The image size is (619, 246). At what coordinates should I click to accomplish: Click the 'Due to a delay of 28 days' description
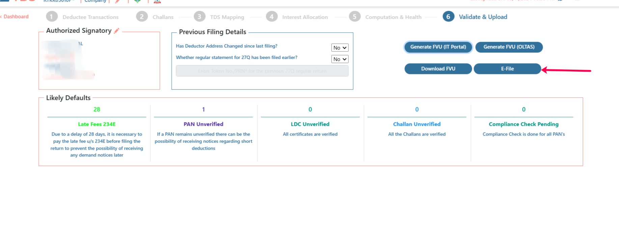pos(97,145)
